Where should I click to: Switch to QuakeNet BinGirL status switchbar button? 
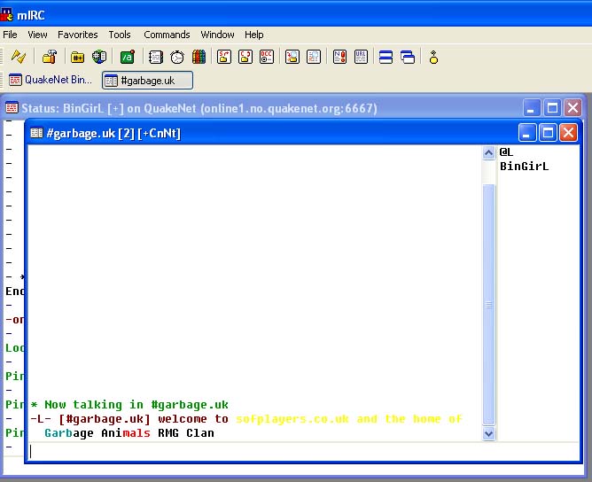(x=51, y=80)
